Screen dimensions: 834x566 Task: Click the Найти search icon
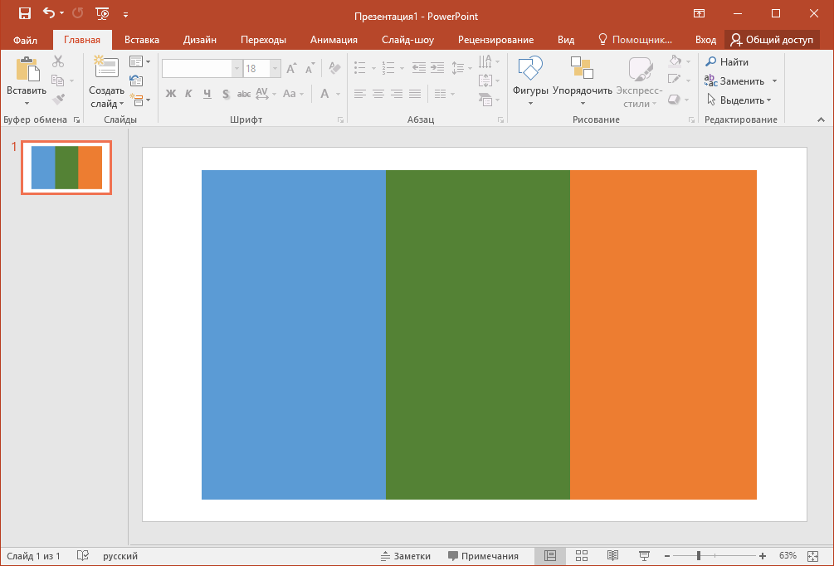point(710,61)
